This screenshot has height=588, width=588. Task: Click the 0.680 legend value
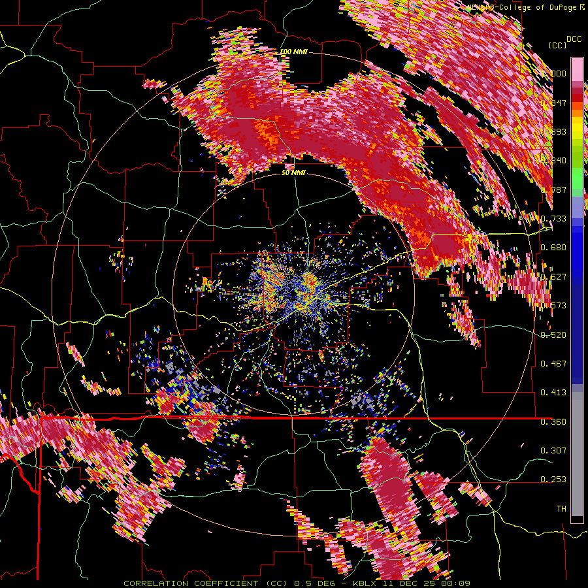[553, 248]
